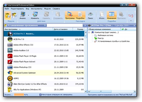Click the horizontal scrollbar thumb in details
The height and width of the screenshot is (102, 142).
point(101,91)
